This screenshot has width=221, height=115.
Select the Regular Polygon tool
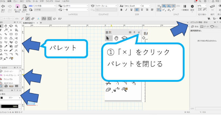(x=16, y=42)
